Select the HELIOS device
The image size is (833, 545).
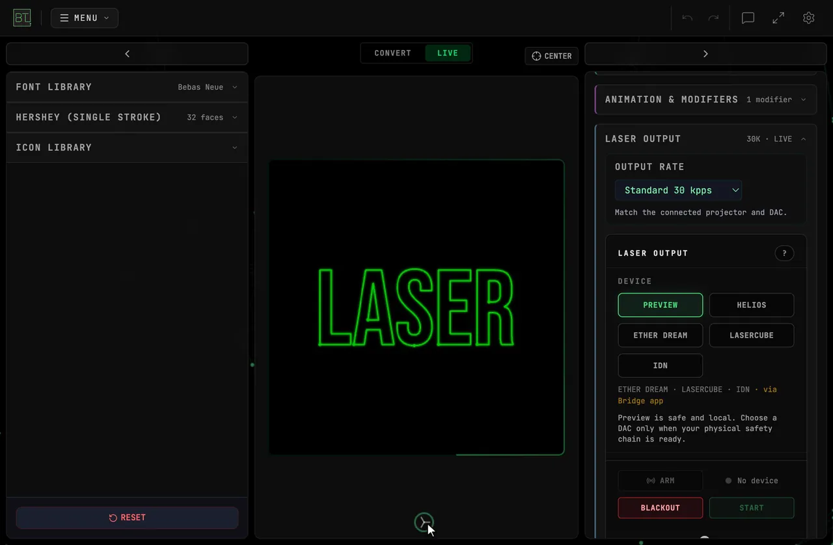(x=752, y=305)
